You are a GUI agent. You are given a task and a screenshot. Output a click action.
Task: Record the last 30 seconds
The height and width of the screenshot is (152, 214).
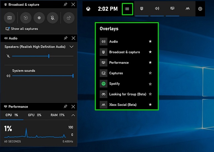coord(26,18)
